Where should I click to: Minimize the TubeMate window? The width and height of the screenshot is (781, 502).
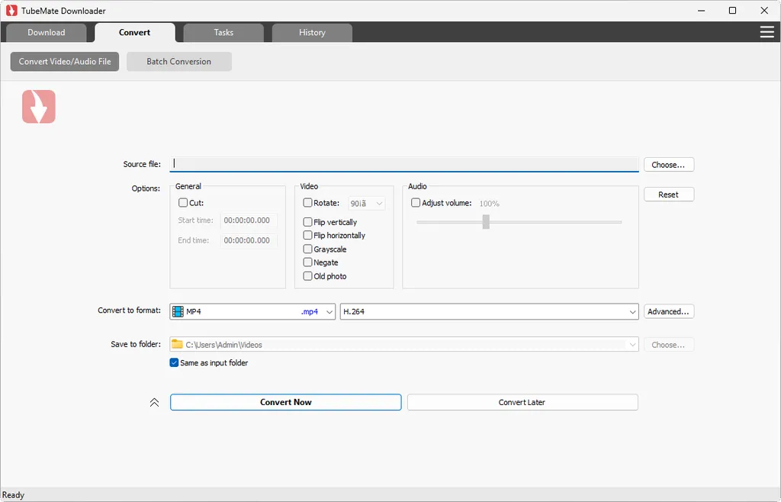(702, 11)
